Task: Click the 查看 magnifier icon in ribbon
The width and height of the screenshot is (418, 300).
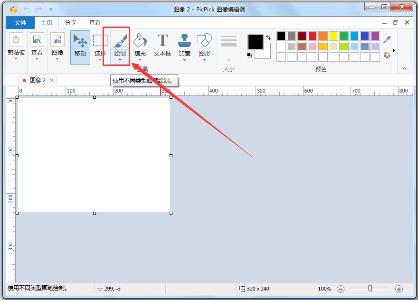Action: coord(37,40)
